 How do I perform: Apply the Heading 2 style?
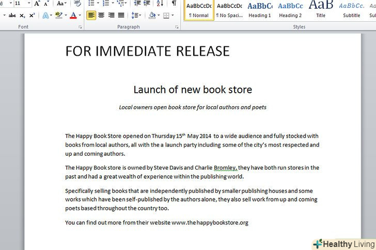coord(290,10)
